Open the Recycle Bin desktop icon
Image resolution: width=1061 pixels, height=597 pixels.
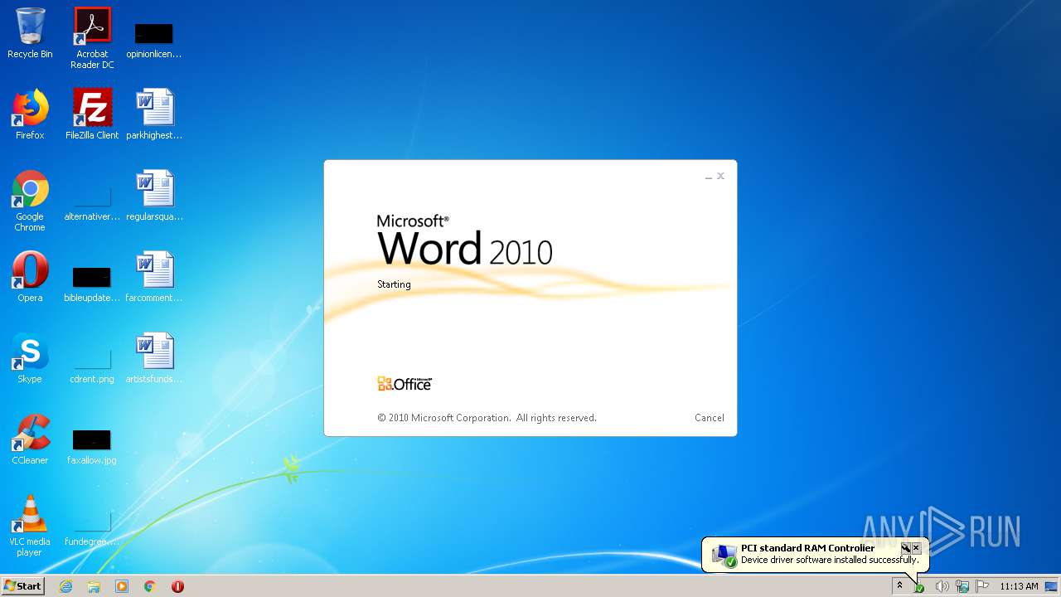30,33
